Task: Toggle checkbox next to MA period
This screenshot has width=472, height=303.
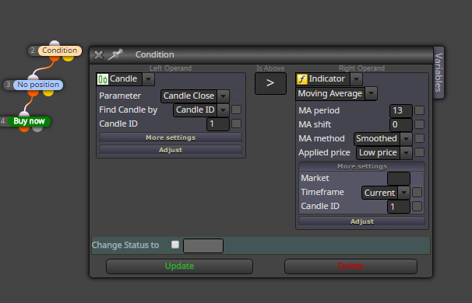Action: [419, 110]
